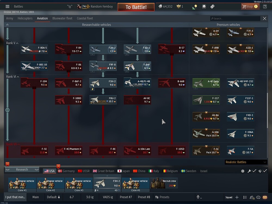
Task: Click the lightbulb hints icon
Action: tap(195, 7)
